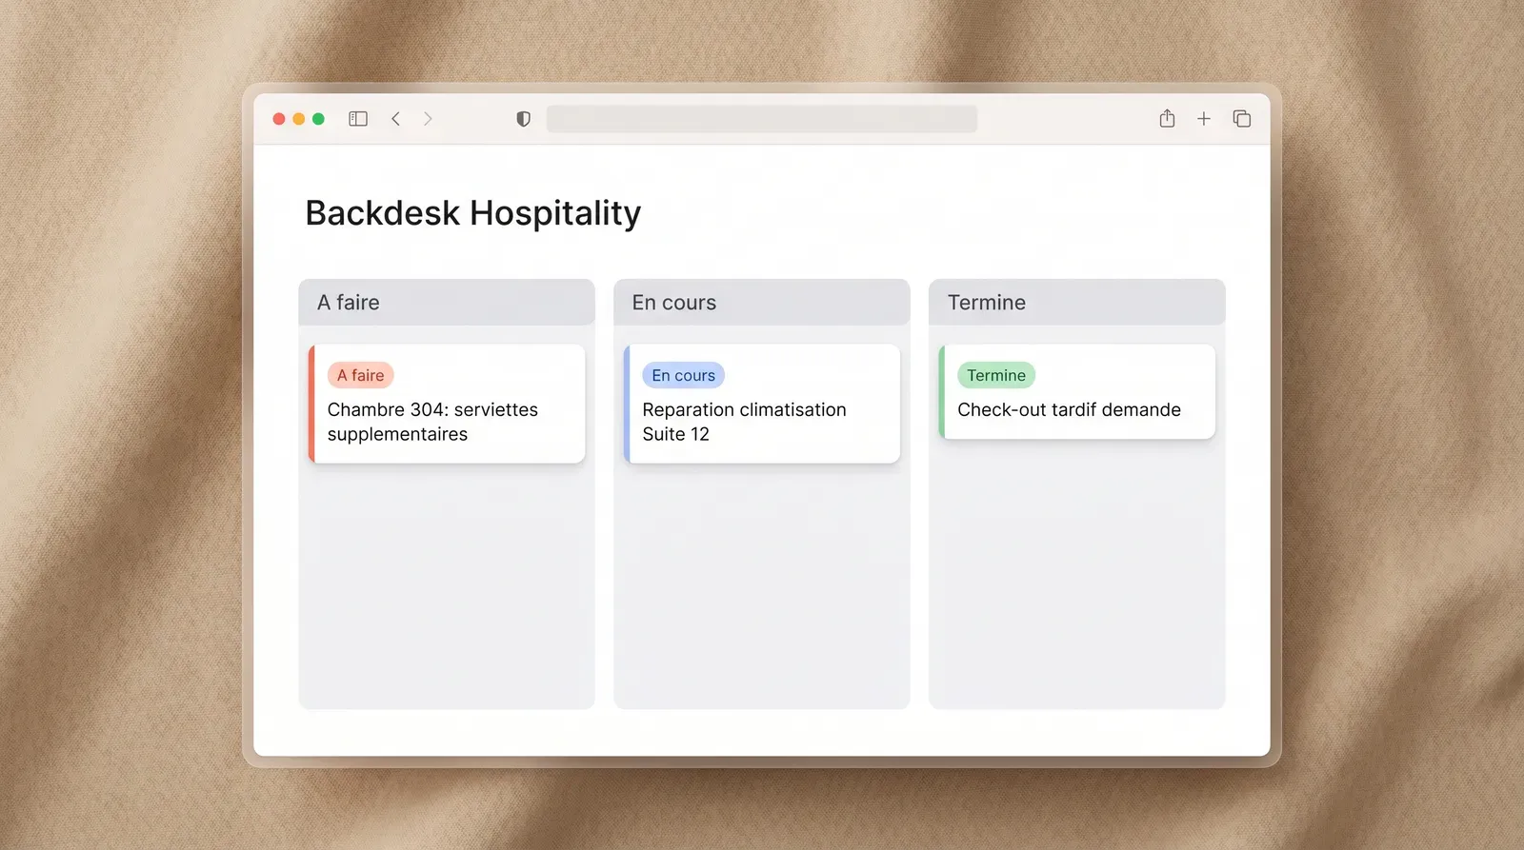This screenshot has height=850, width=1524.
Task: Open Chambre 304 serviettes supplementaires card
Action: [x=447, y=404]
